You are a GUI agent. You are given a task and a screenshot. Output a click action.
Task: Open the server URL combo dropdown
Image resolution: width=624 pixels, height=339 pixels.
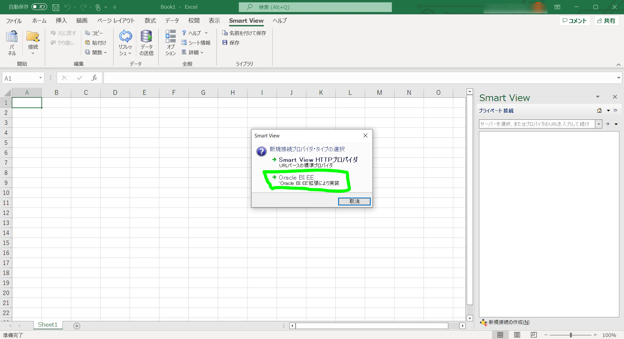tap(599, 124)
